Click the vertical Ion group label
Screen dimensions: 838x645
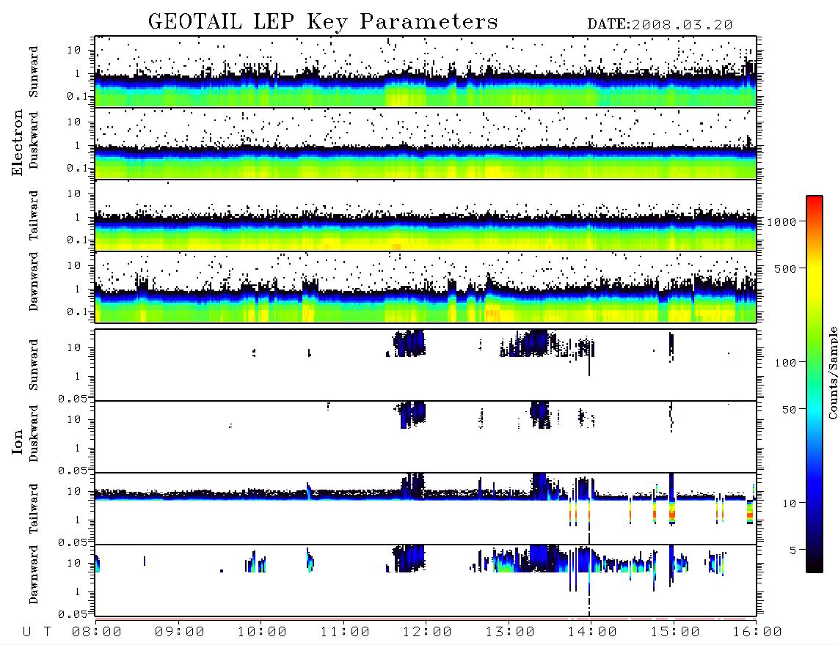coord(17,441)
